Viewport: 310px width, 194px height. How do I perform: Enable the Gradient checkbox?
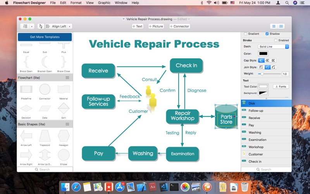[x=245, y=34]
